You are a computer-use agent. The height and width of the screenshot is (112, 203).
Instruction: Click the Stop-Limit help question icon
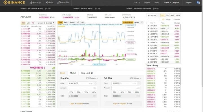(x=92, y=73)
